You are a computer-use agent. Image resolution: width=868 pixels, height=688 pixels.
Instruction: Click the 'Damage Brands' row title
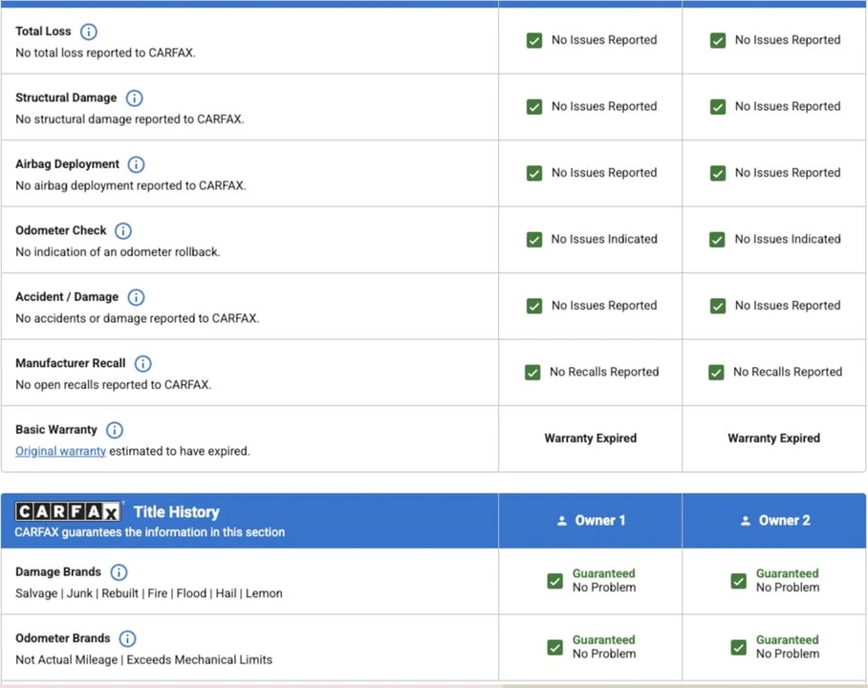pyautogui.click(x=58, y=571)
